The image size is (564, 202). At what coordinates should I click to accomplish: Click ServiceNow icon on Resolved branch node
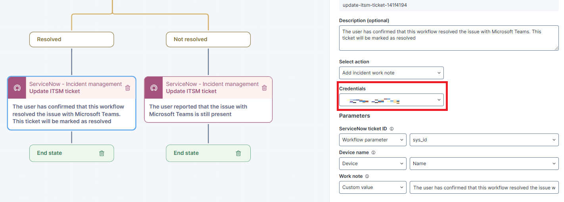[x=17, y=88]
